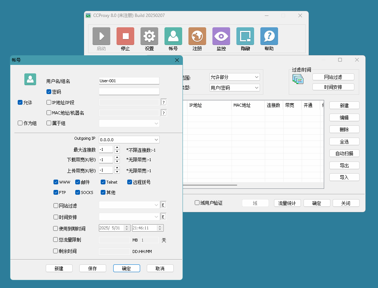Image resolution: width=378 pixels, height=288 pixels.
Task: Click the 删除 button
Action: (x=344, y=129)
